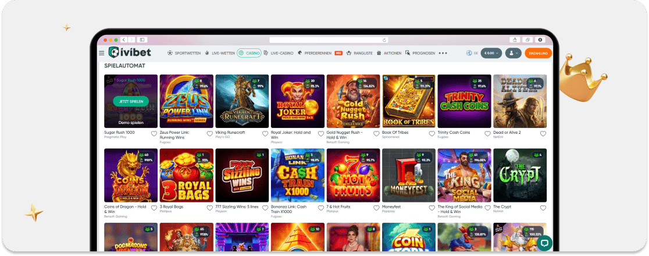
Task: Open the Pferderennen section
Action: [x=316, y=53]
